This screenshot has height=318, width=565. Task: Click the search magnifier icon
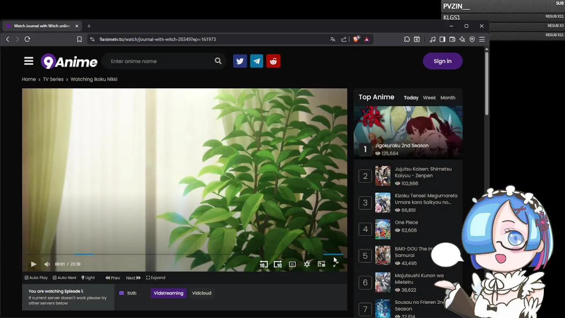pyautogui.click(x=218, y=61)
